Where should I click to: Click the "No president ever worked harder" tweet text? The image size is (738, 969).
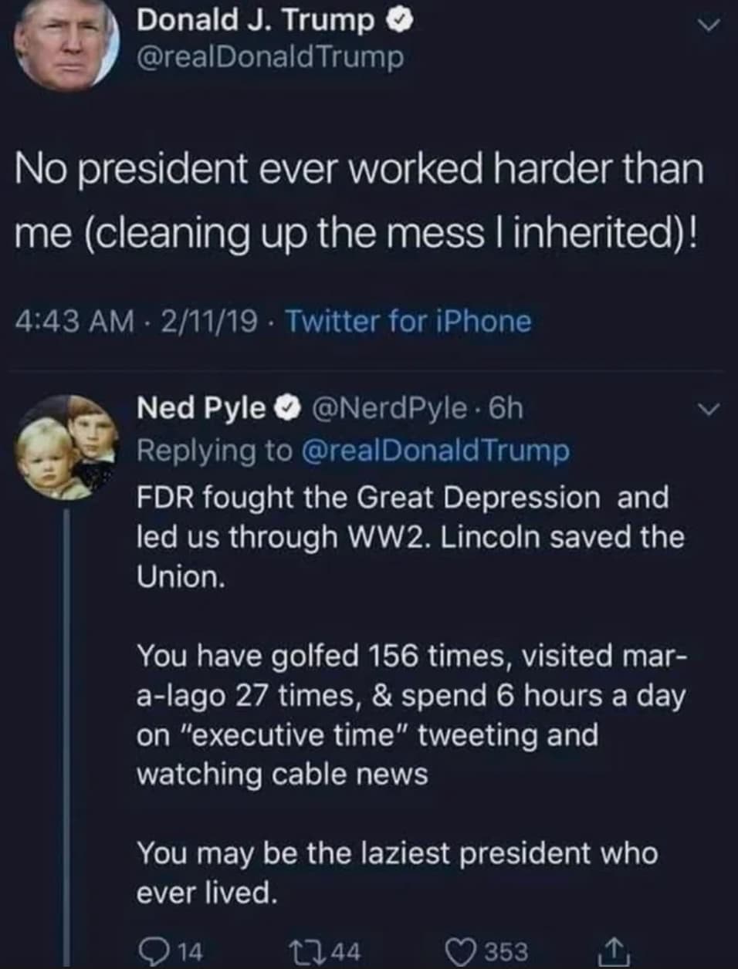(359, 199)
